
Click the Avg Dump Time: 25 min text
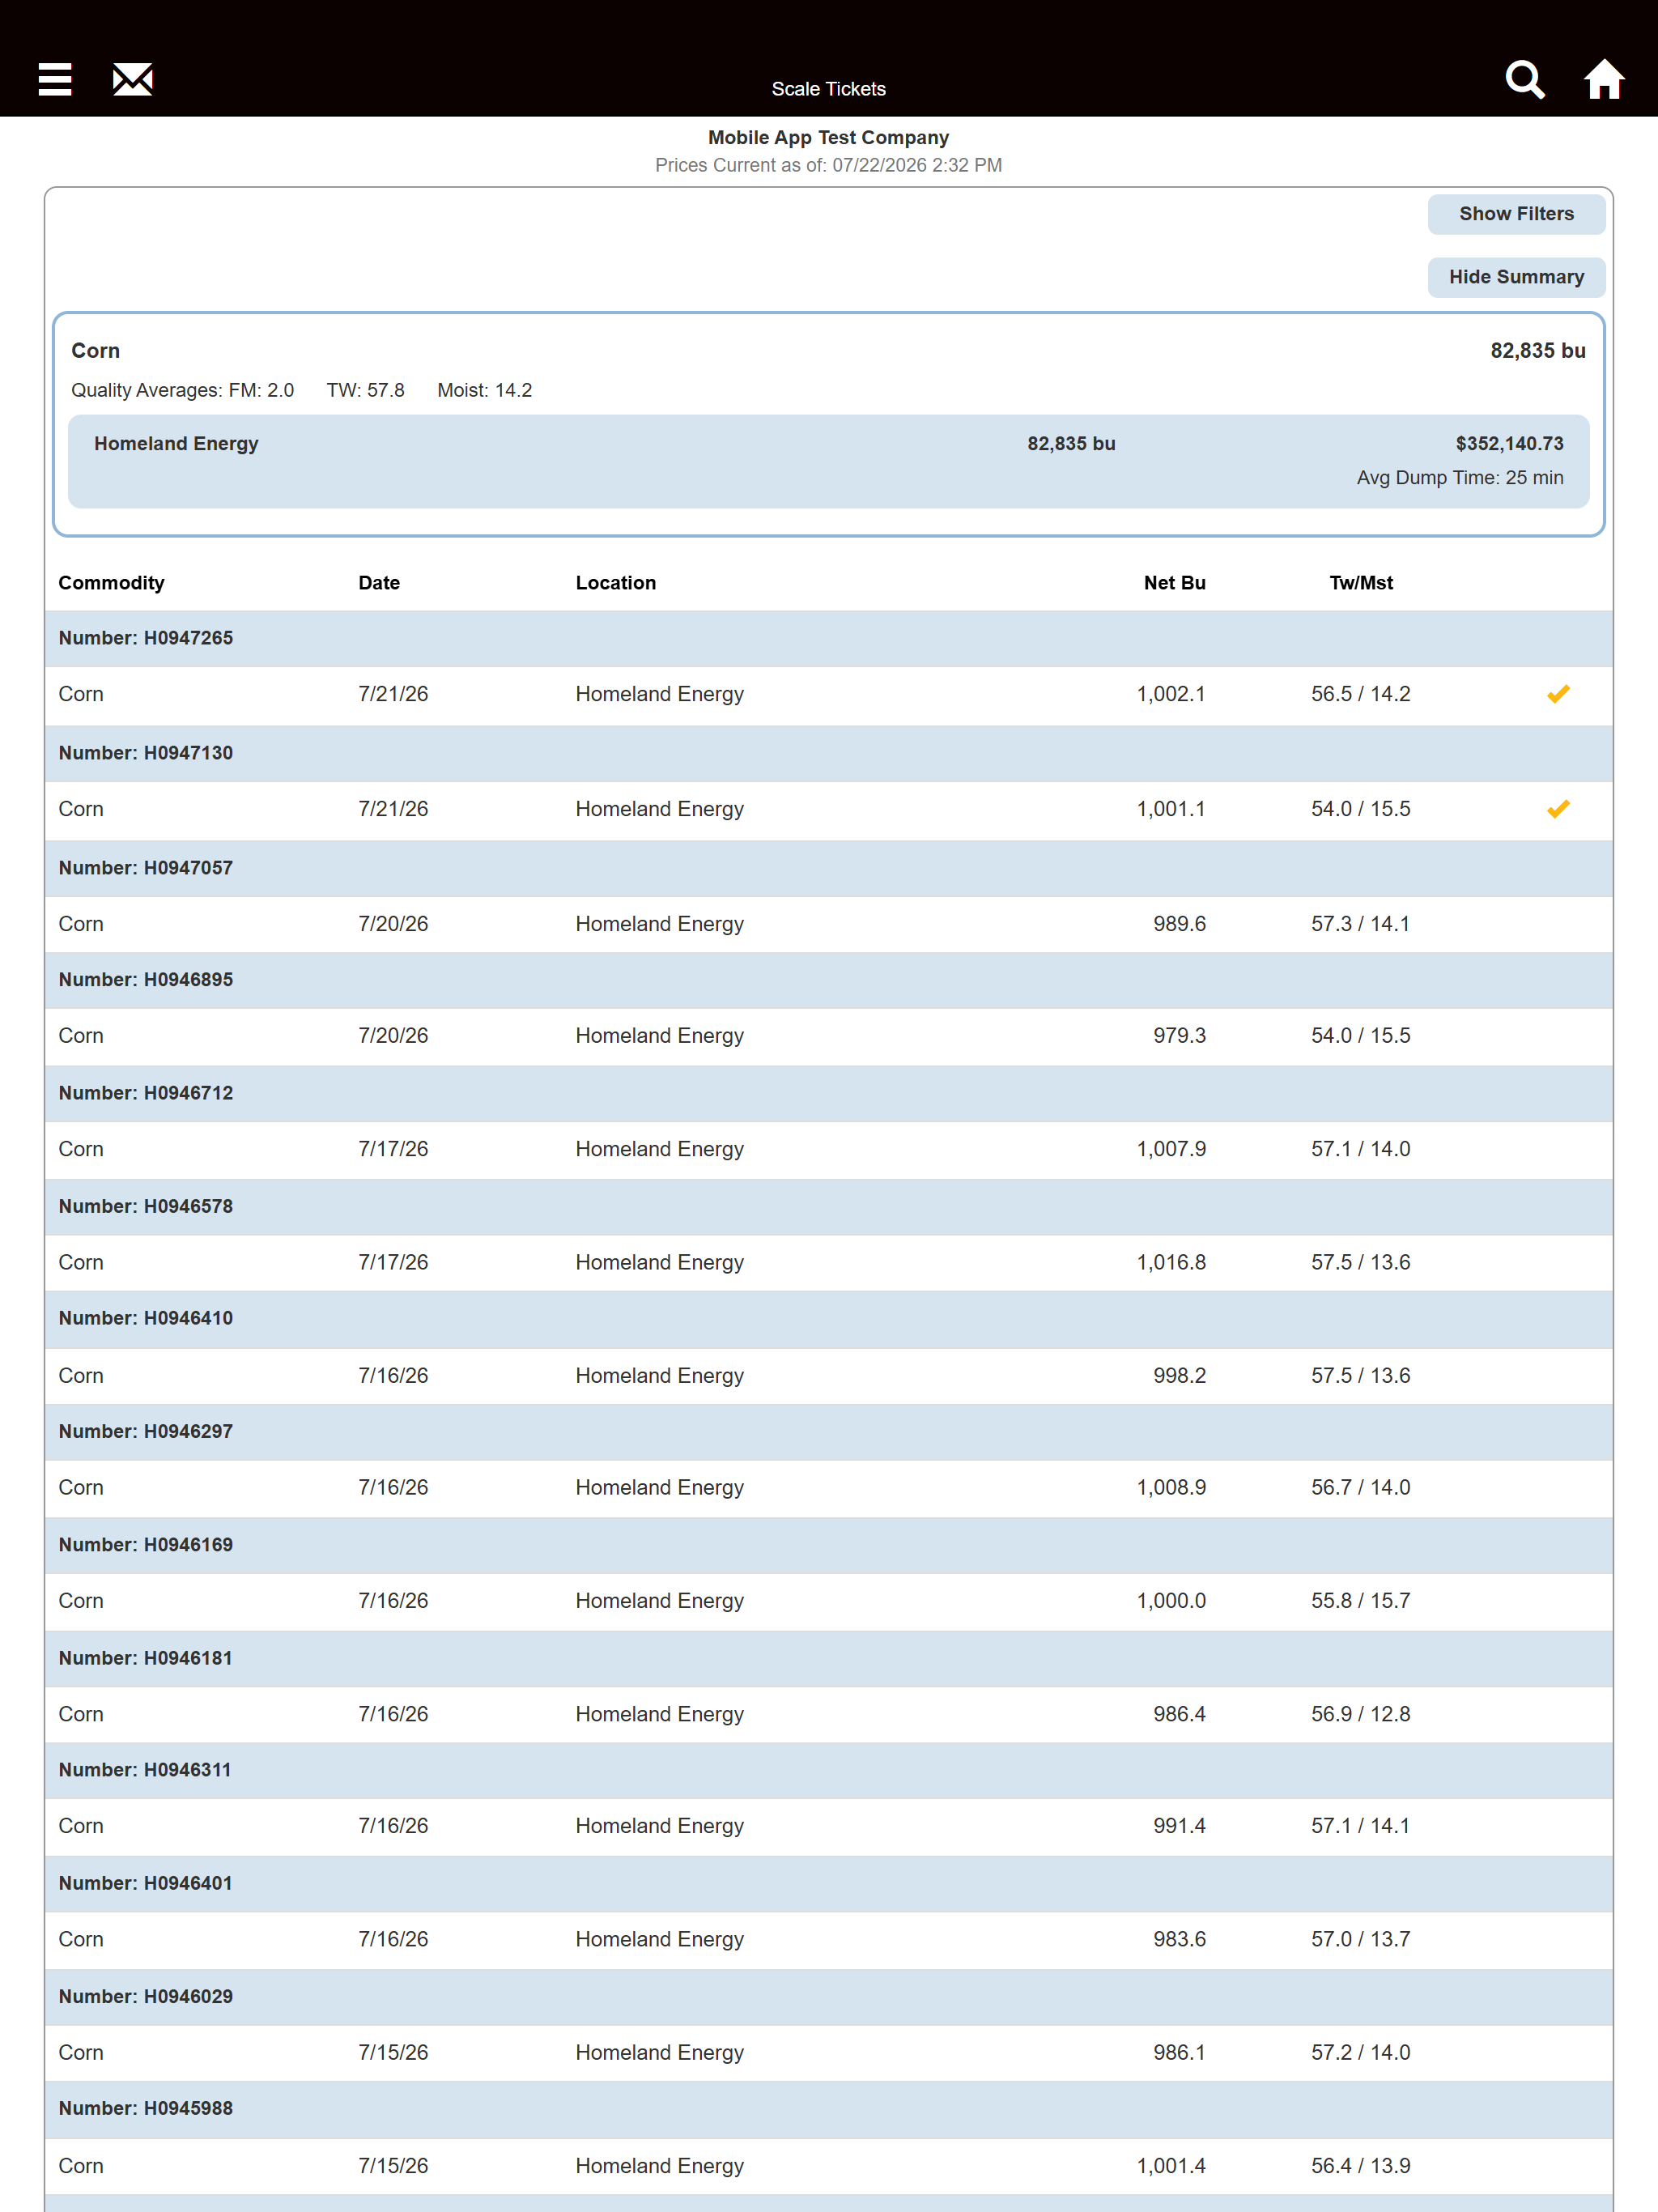click(1459, 478)
